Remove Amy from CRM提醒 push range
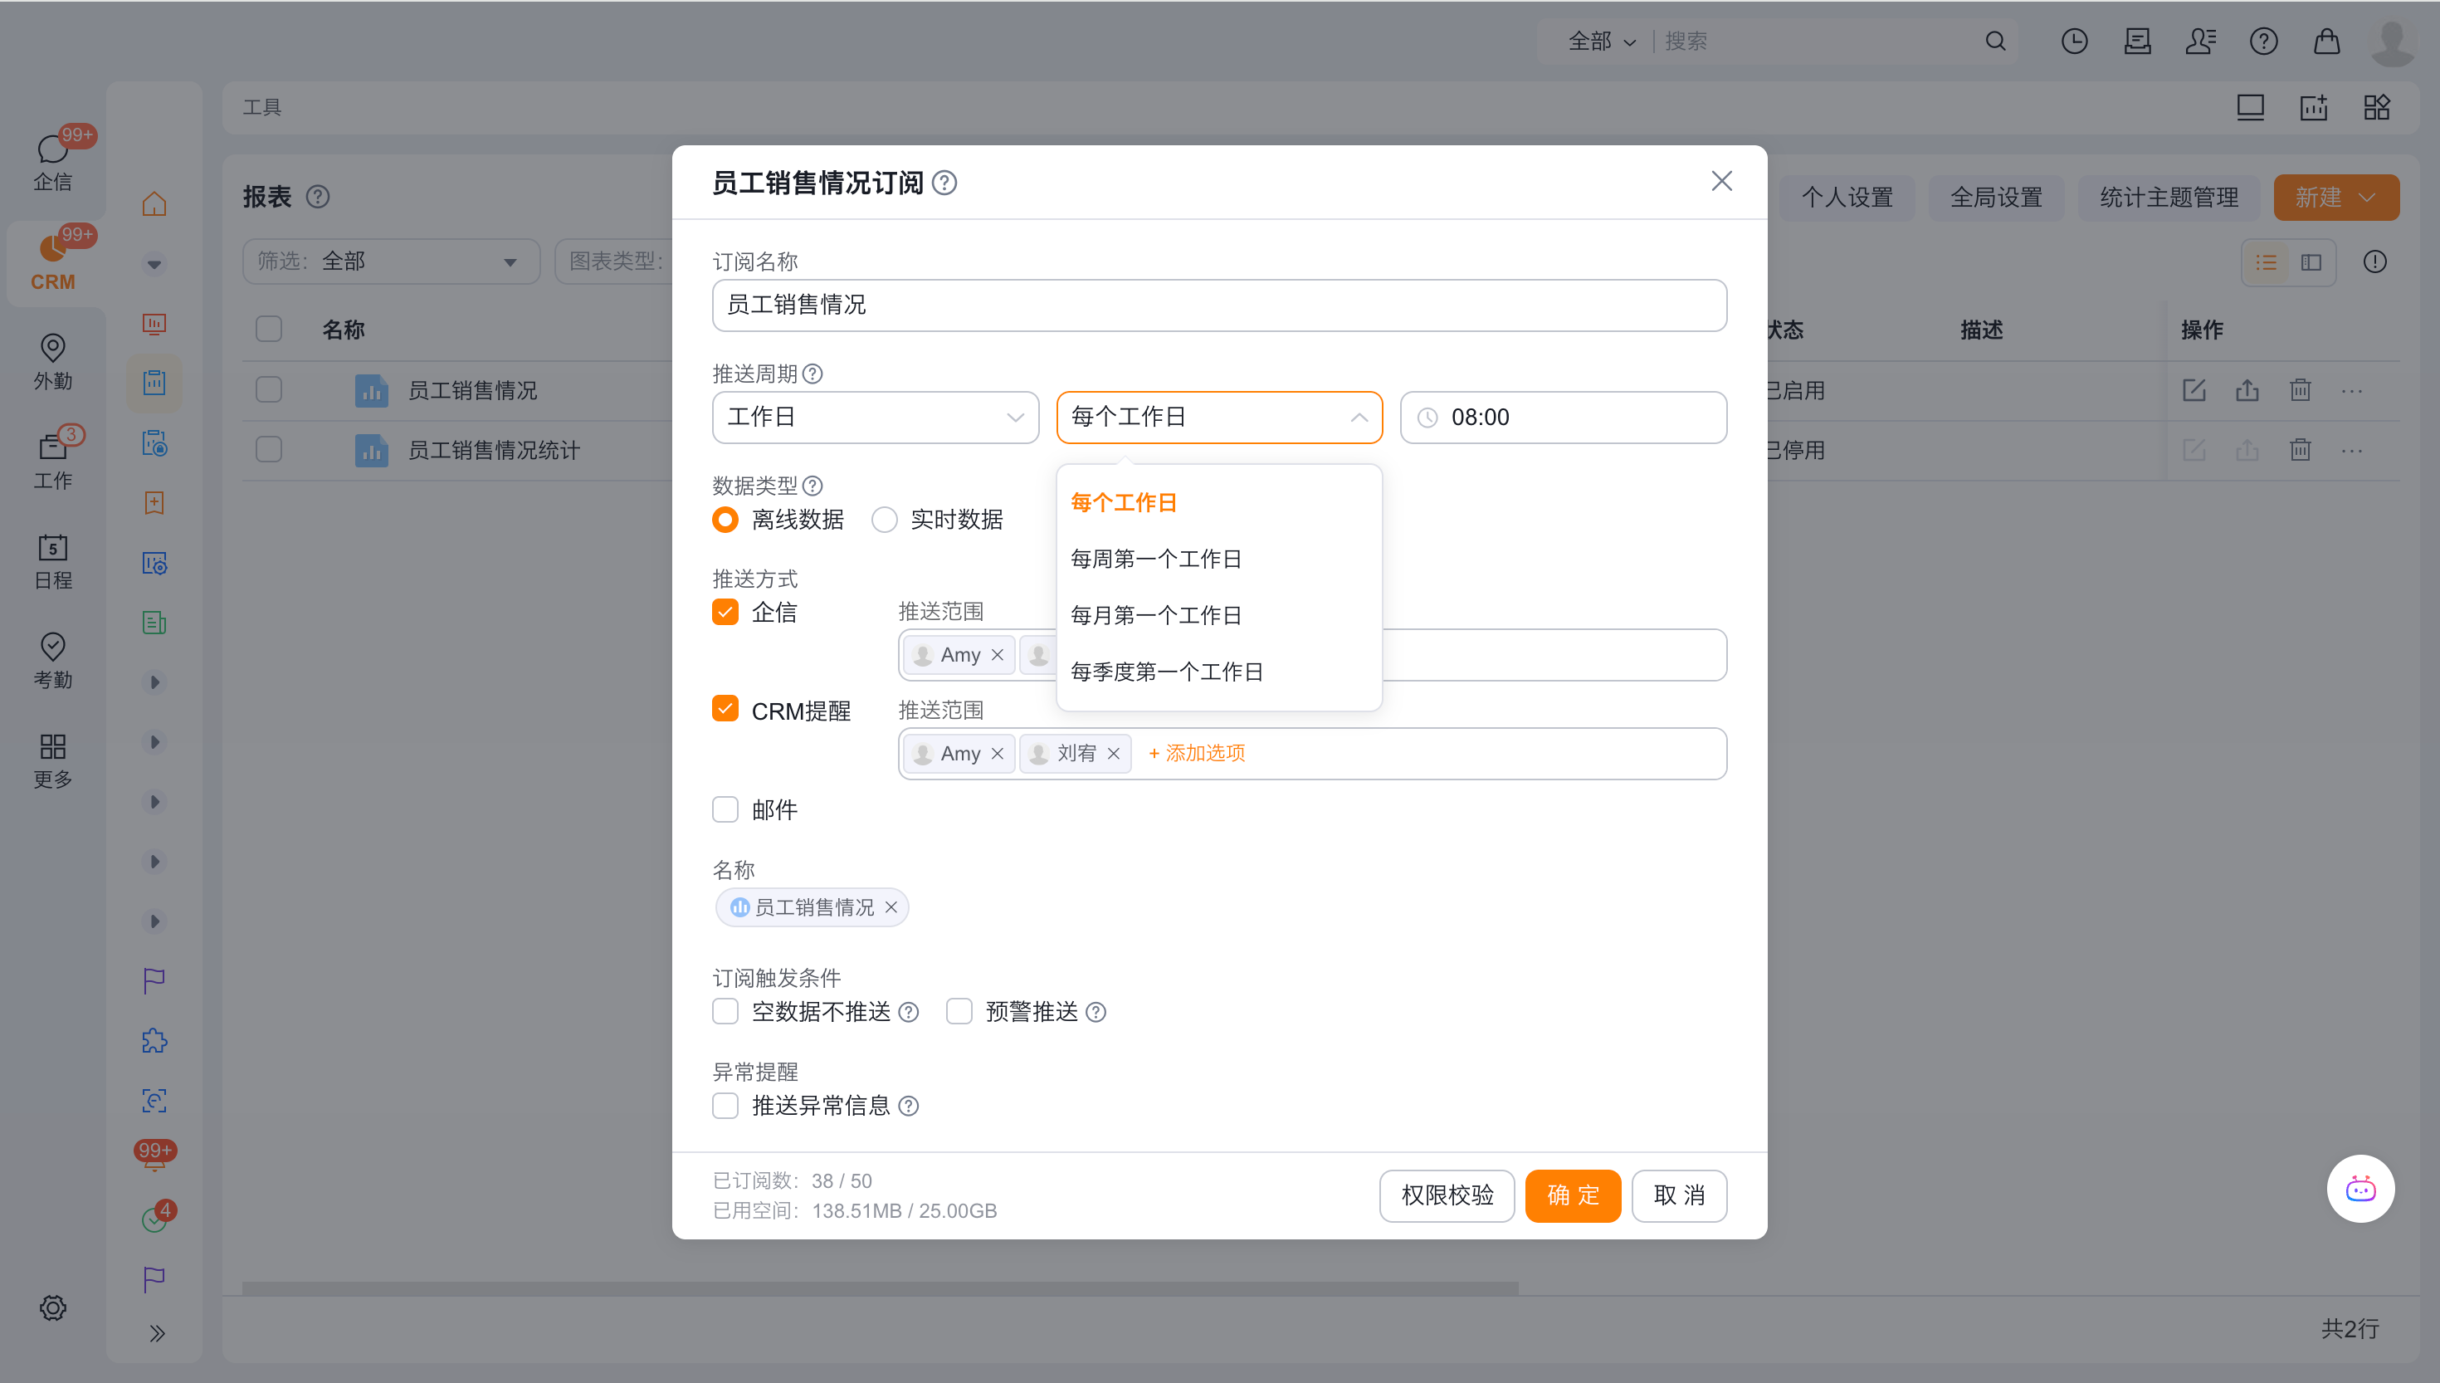The width and height of the screenshot is (2440, 1383). point(997,753)
